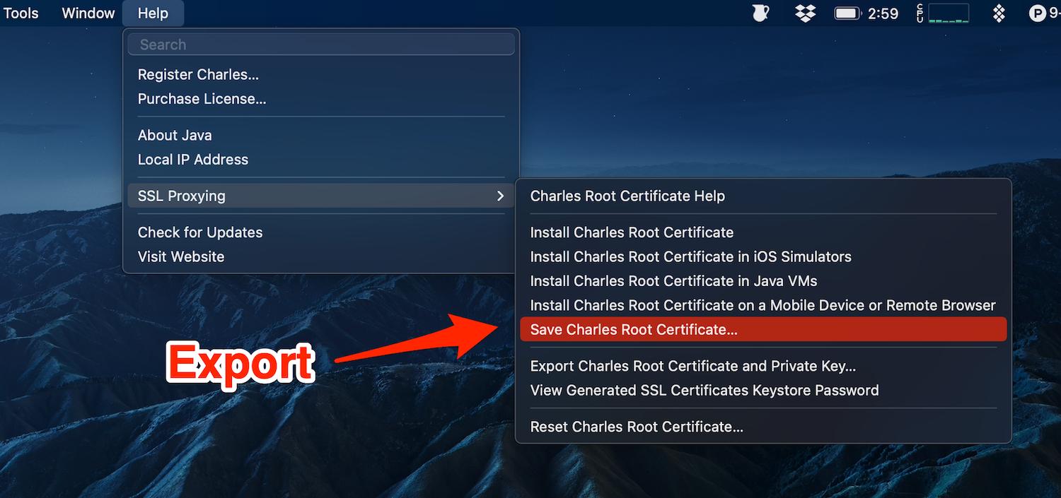Expand the SSL Proxying submenu
The width and height of the screenshot is (1061, 498).
click(321, 196)
